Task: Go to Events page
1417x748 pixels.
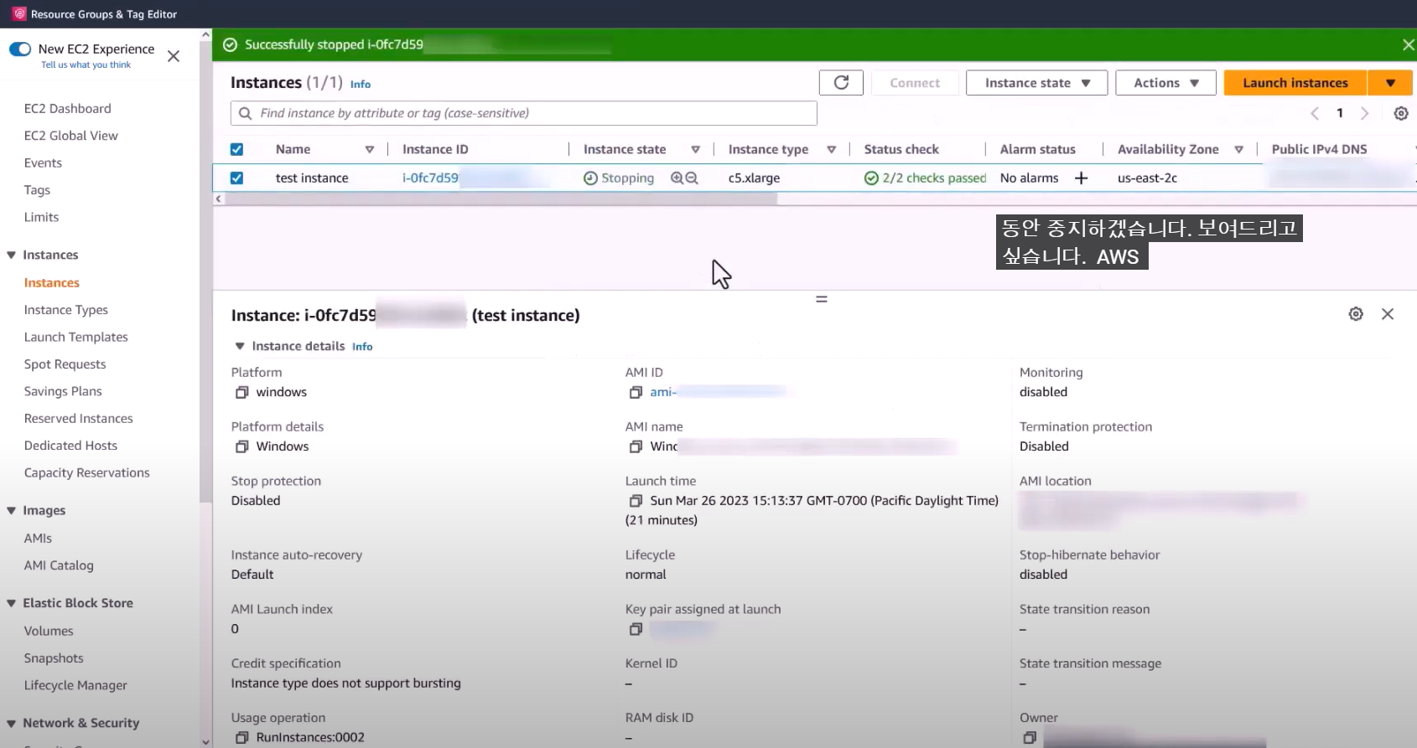Action: coord(43,162)
